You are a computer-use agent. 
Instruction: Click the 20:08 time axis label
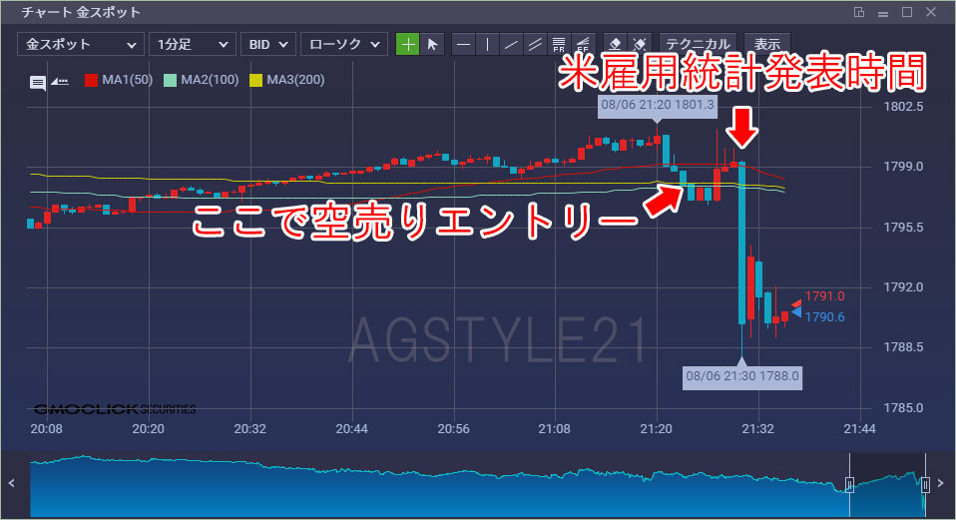[46, 429]
